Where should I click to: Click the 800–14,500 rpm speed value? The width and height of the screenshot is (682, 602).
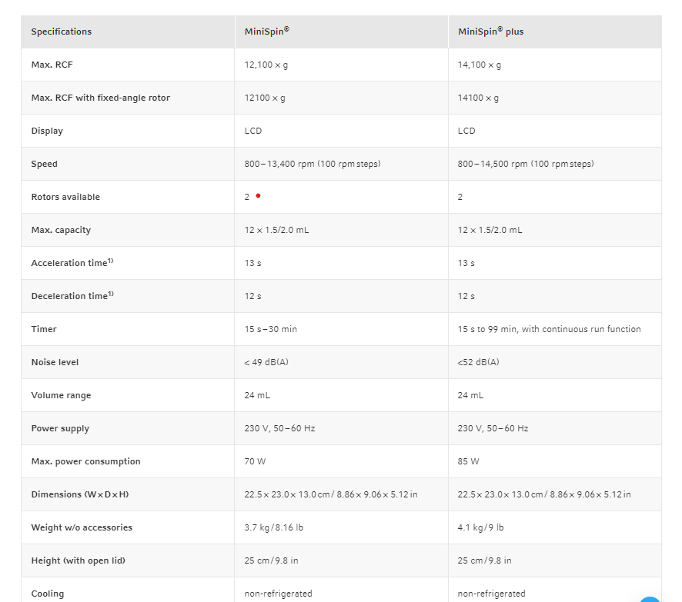pos(525,164)
